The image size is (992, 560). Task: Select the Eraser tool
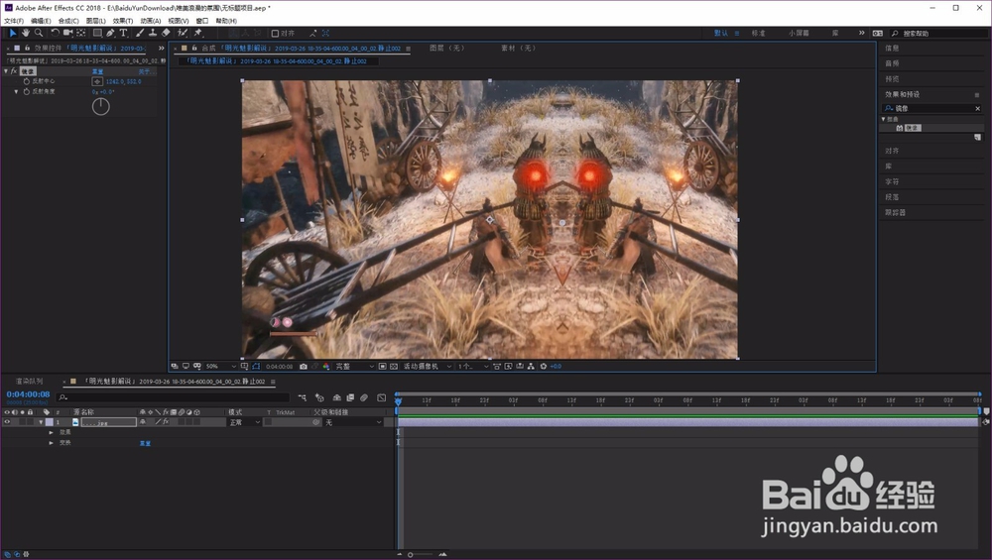pyautogui.click(x=166, y=33)
